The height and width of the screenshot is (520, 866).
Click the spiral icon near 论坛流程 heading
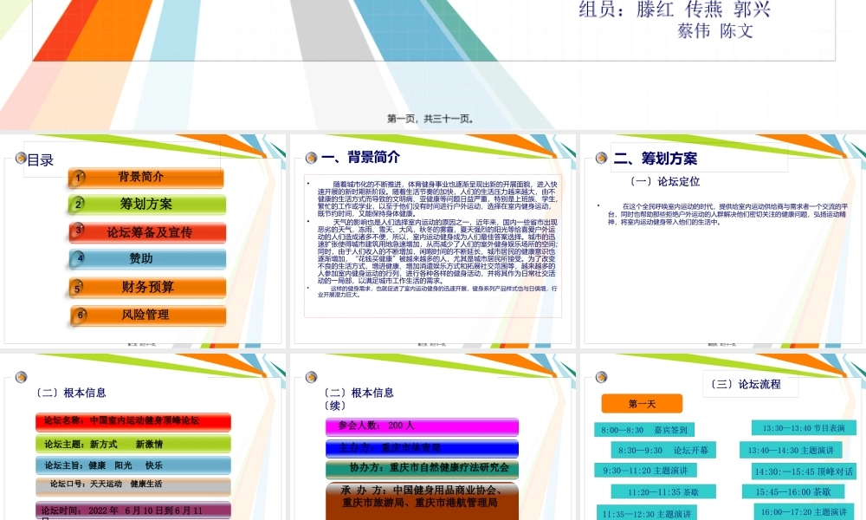599,378
